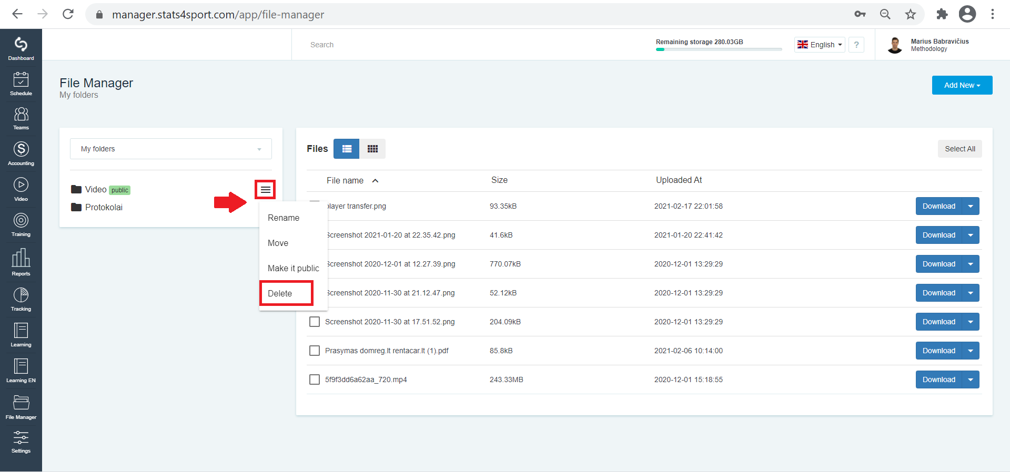1010x472 pixels.
Task: Download Screenshot 2020-12-01 at 12.27.39.png
Action: pos(939,264)
